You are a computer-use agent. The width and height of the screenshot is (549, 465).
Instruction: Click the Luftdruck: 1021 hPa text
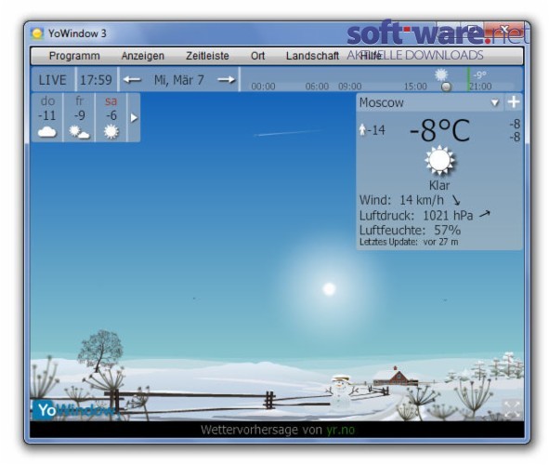tap(416, 216)
